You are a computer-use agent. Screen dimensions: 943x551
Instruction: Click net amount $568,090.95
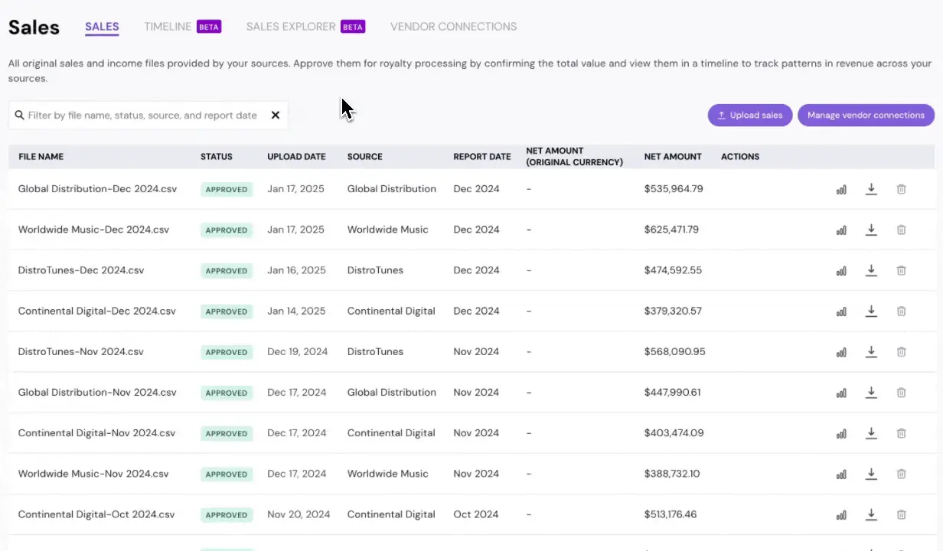(675, 352)
